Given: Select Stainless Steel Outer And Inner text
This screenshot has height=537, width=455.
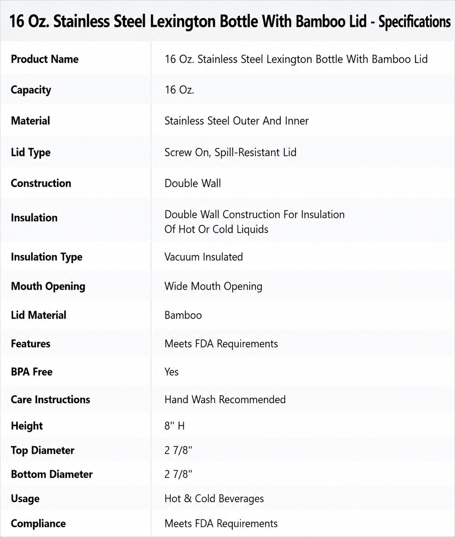Looking at the screenshot, I should pos(237,121).
